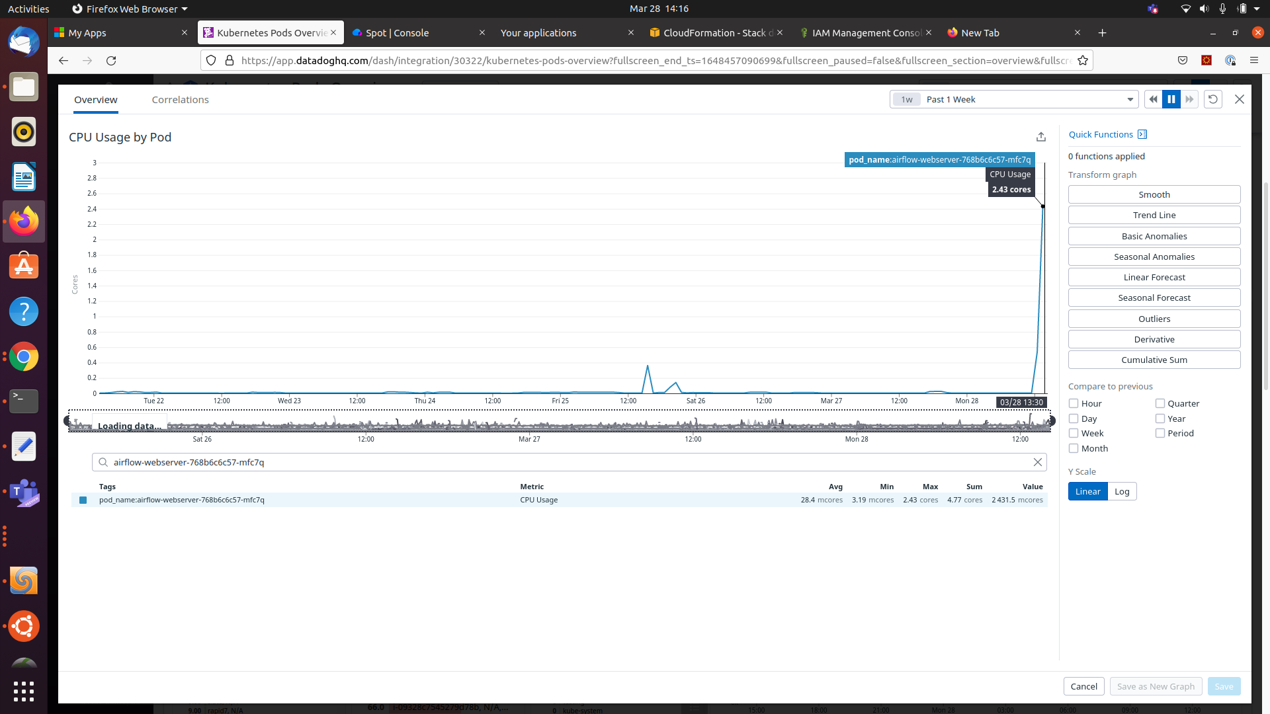Click the Save as New Graph button
The width and height of the screenshot is (1270, 714).
1156,686
